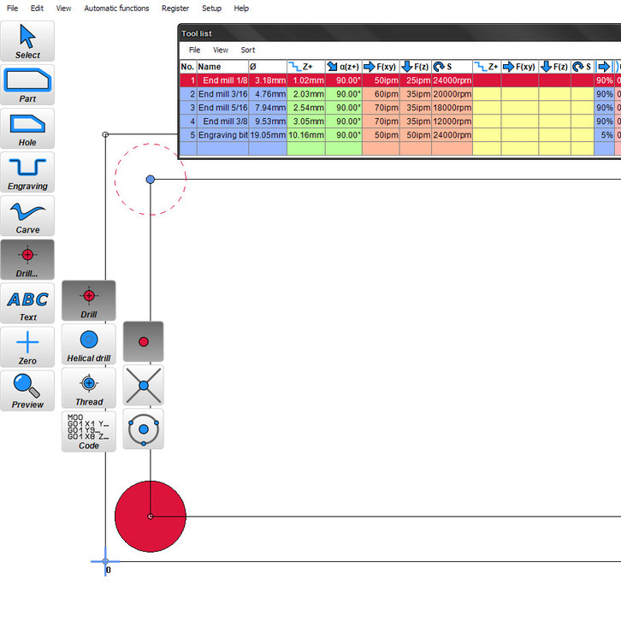Choose the crossed-lines drill center option
The height and width of the screenshot is (633, 621).
click(144, 385)
